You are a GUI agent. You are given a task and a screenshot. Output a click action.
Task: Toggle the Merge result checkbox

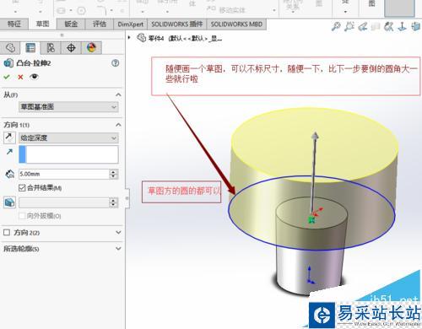pyautogui.click(x=22, y=187)
